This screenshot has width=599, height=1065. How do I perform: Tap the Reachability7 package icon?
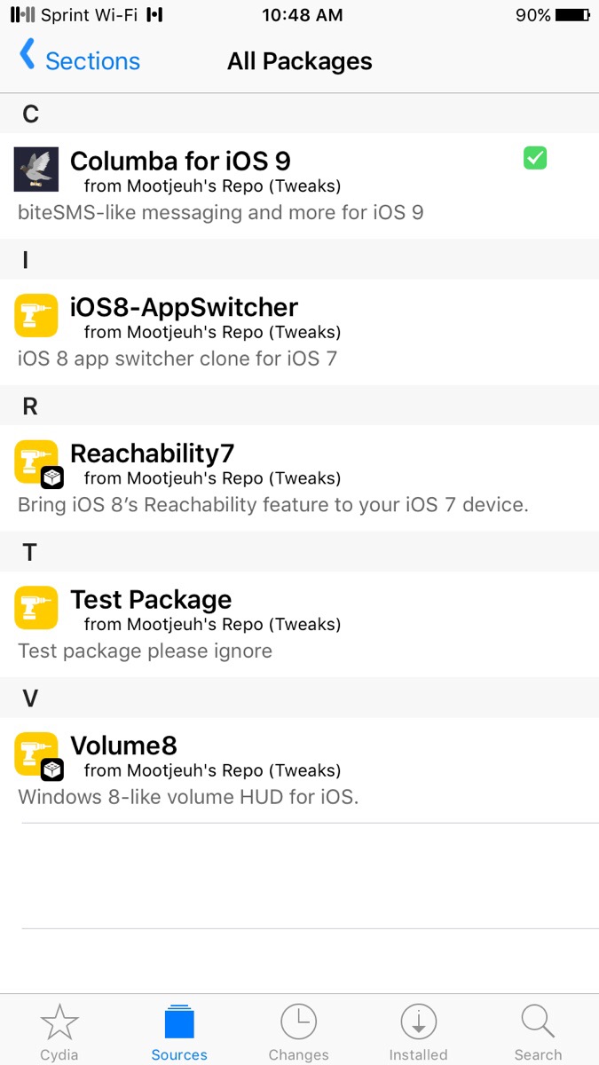tap(36, 461)
